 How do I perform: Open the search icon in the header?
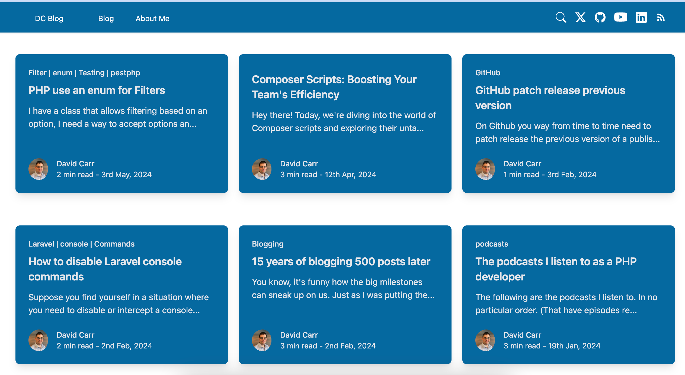561,18
